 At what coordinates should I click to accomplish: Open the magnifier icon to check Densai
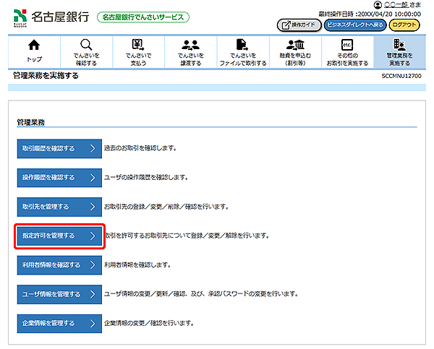86,45
